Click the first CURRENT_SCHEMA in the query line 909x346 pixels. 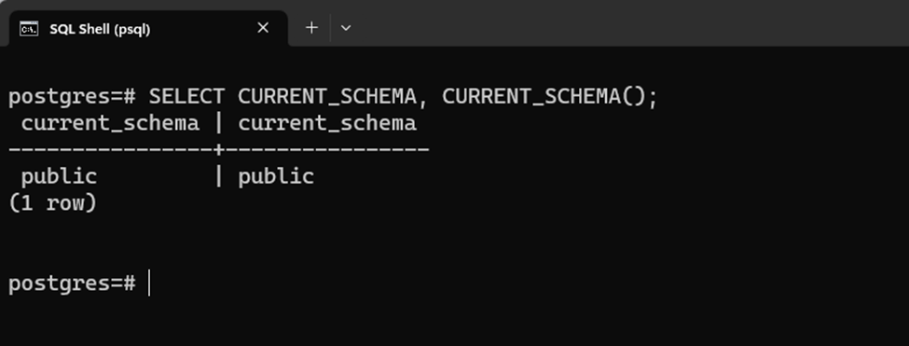coord(327,96)
